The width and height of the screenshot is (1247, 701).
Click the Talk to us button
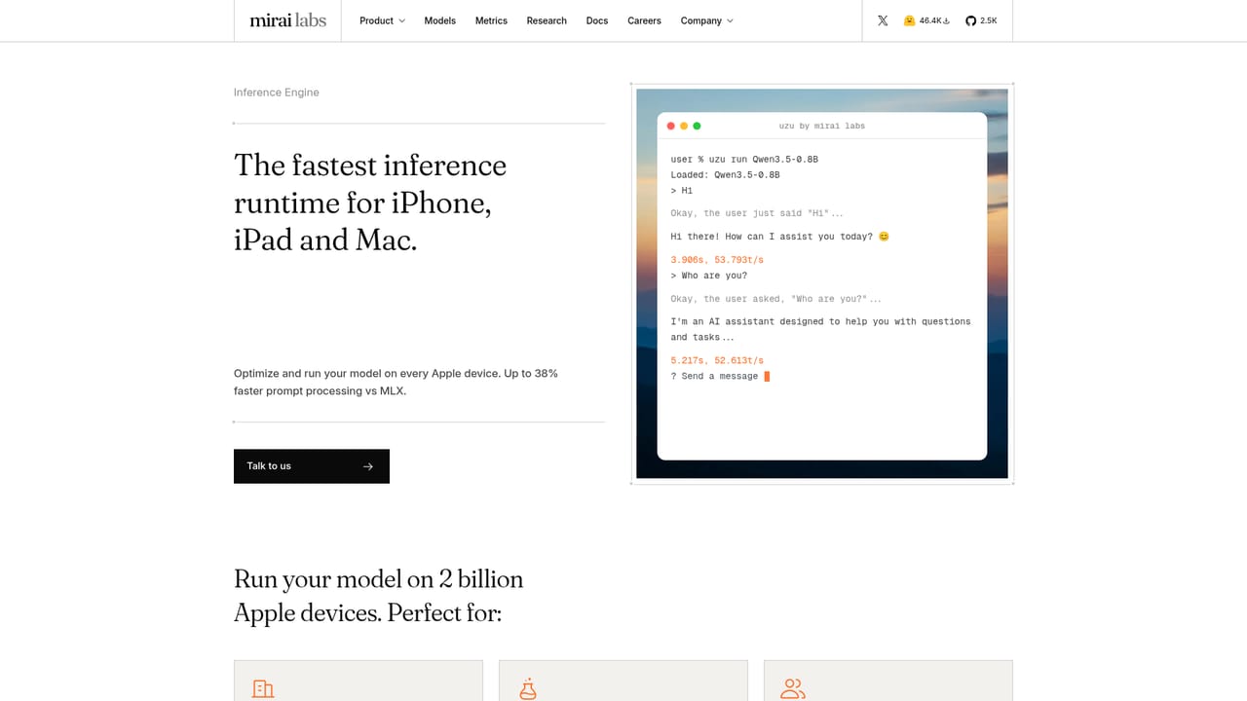click(312, 466)
